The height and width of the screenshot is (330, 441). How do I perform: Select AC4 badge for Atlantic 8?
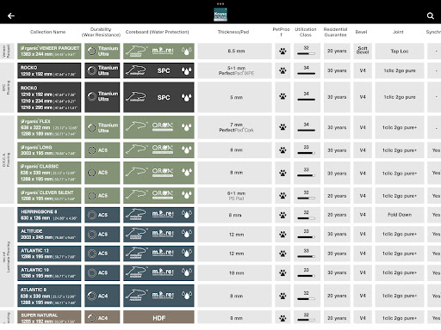pos(102,296)
